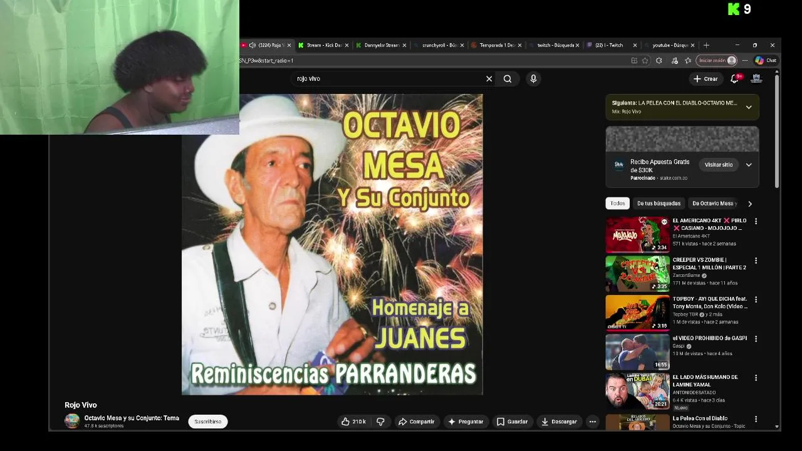Screen dimensions: 802x451
Task: Open a new browser tab with plus
Action: click(706, 45)
